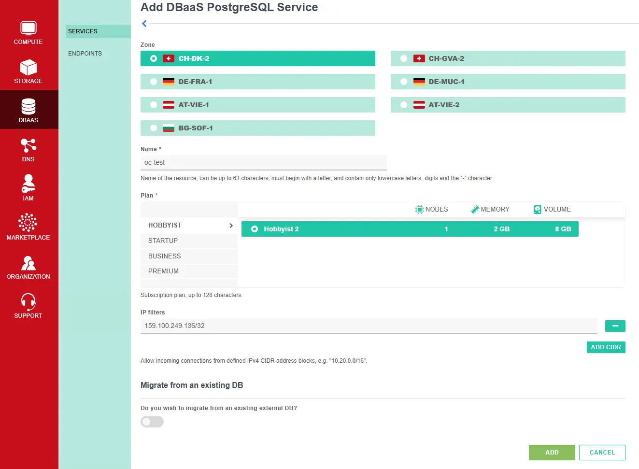Click the 2 GB memory value
639x469 pixels.
(501, 229)
